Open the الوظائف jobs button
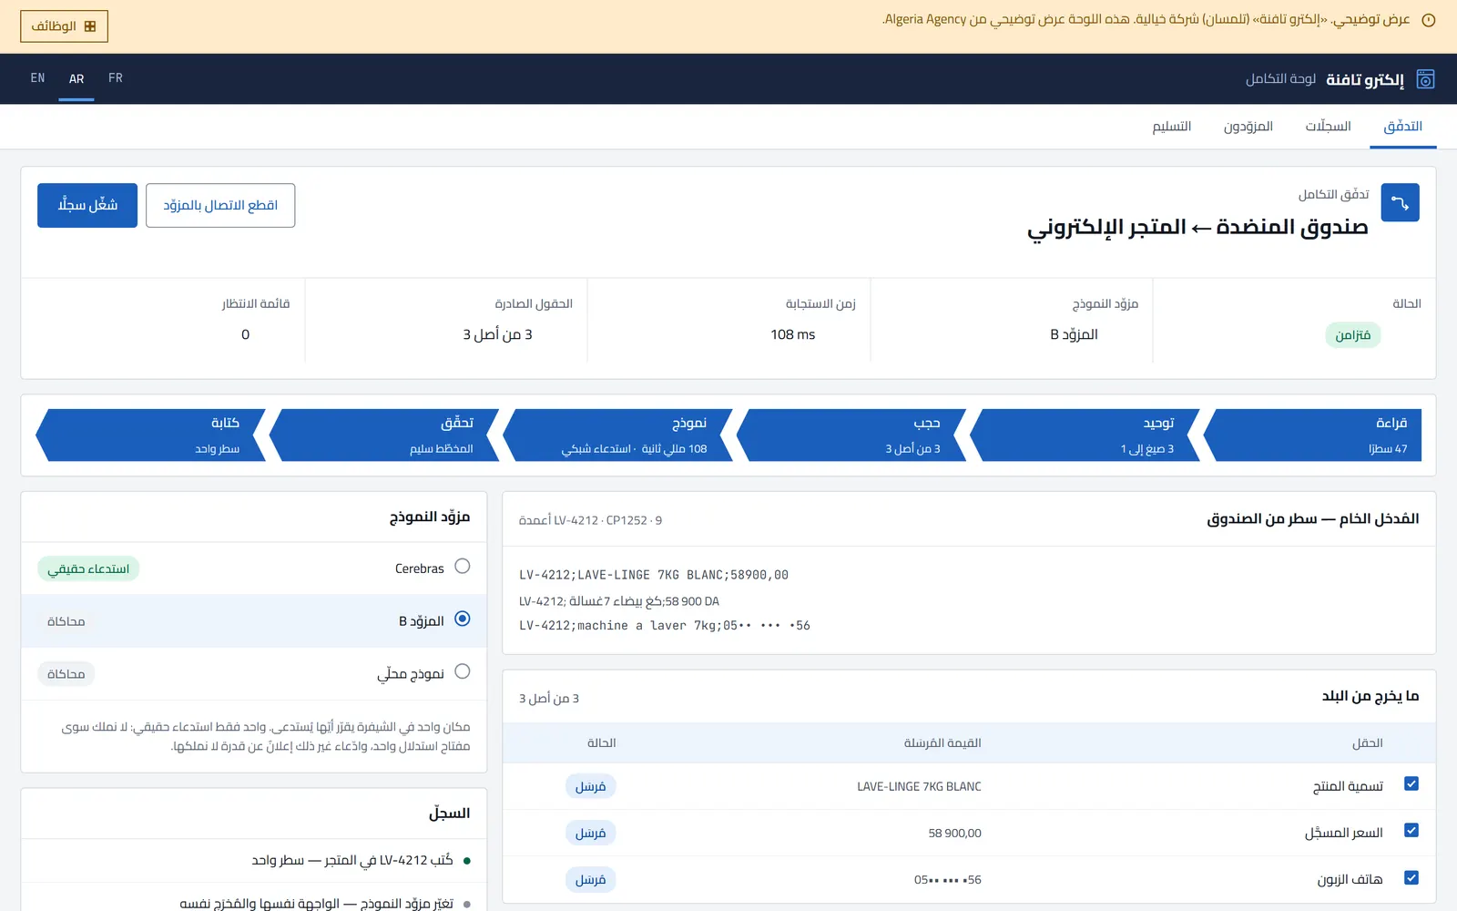Viewport: 1457px width, 911px height. (x=64, y=26)
